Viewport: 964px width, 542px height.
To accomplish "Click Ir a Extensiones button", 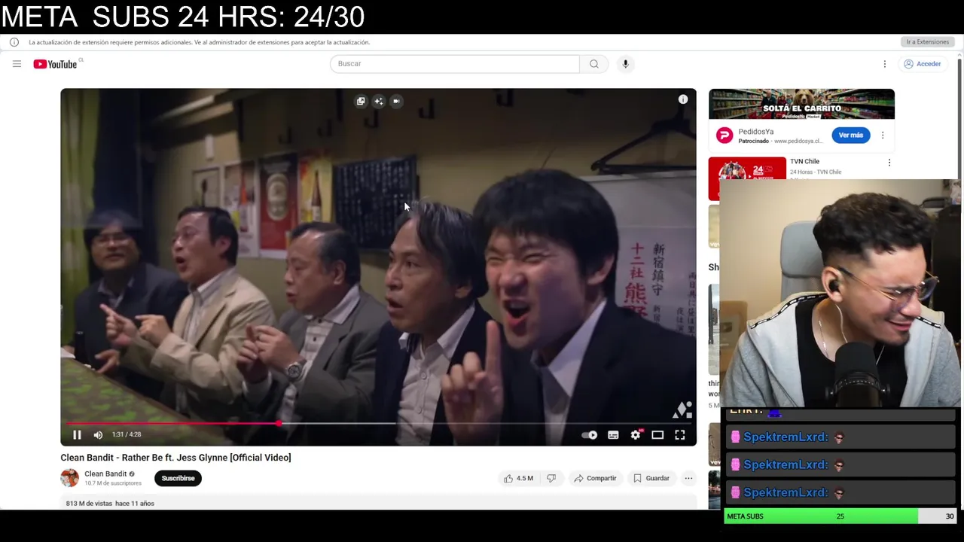I will 927,42.
